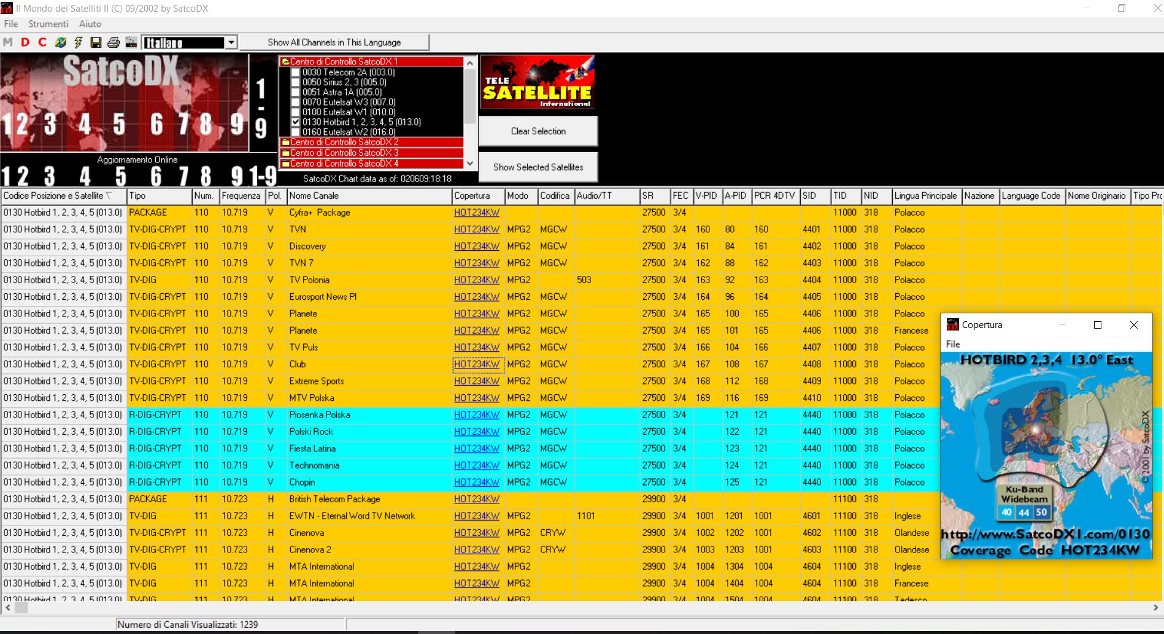
Task: Maximize the Copertura window
Action: (x=1098, y=325)
